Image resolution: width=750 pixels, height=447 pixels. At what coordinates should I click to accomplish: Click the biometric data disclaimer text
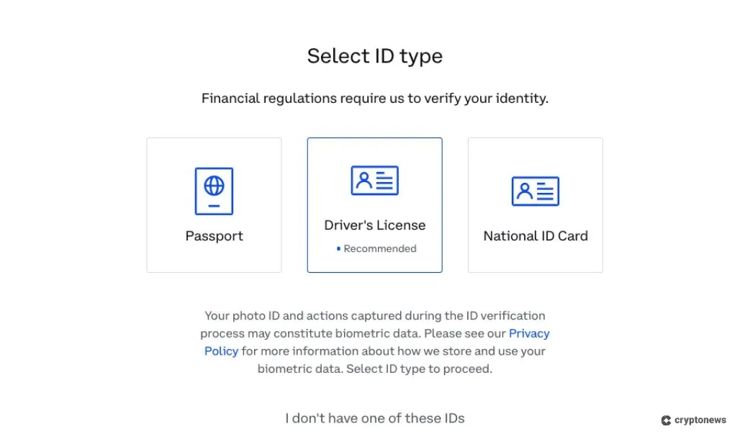(x=375, y=342)
